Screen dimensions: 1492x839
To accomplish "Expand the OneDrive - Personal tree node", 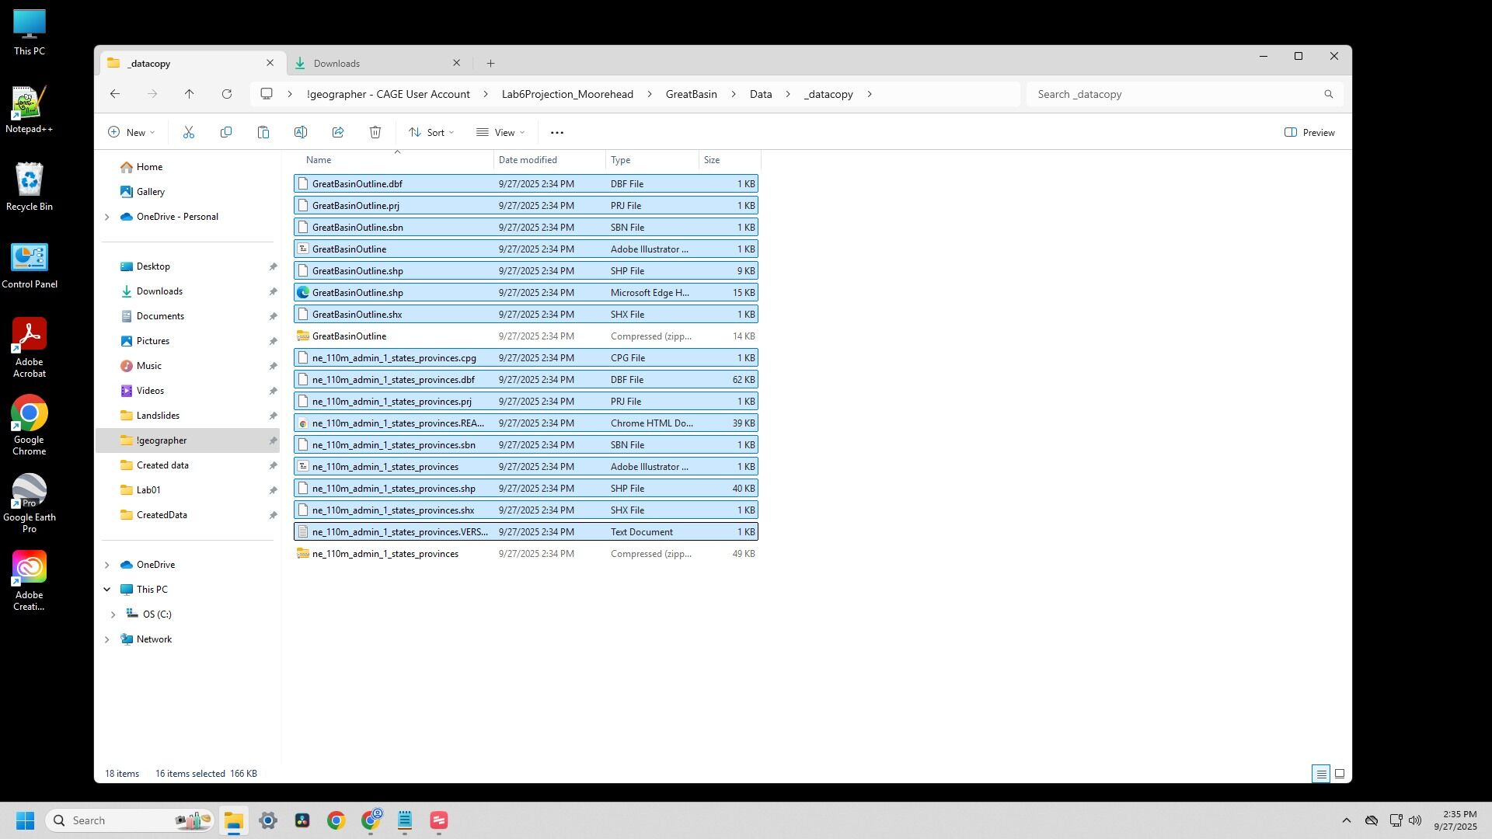I will point(107,217).
